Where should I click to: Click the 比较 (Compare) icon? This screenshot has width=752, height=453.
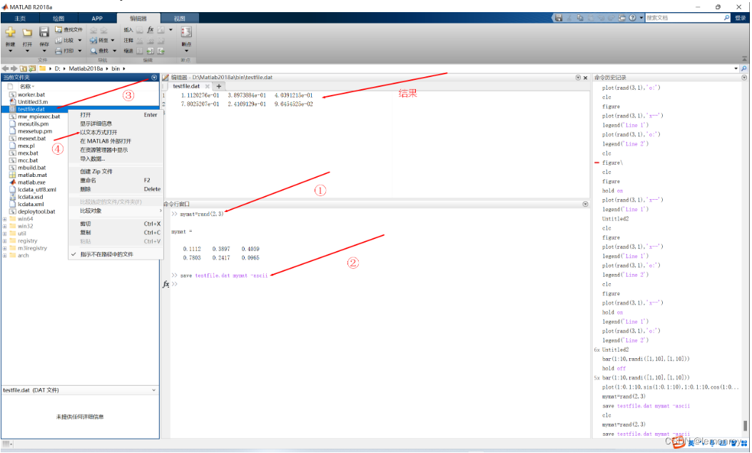coord(59,40)
